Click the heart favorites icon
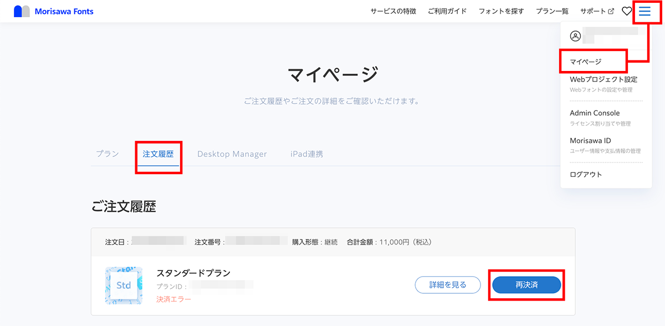The height and width of the screenshot is (326, 665). (x=627, y=11)
